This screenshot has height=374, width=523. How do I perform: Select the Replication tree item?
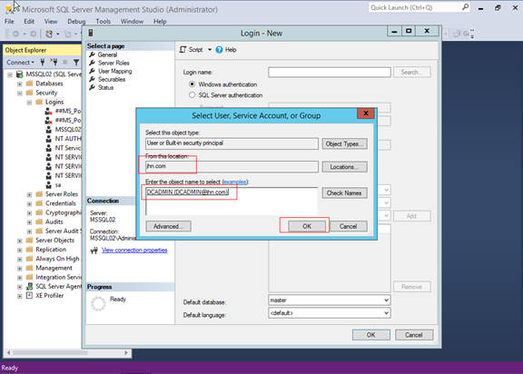click(x=51, y=250)
